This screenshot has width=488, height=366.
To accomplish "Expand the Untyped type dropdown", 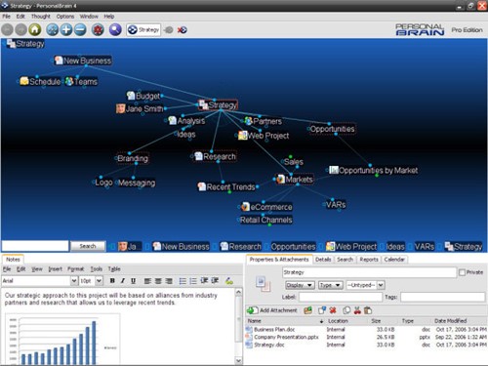I will pos(381,285).
